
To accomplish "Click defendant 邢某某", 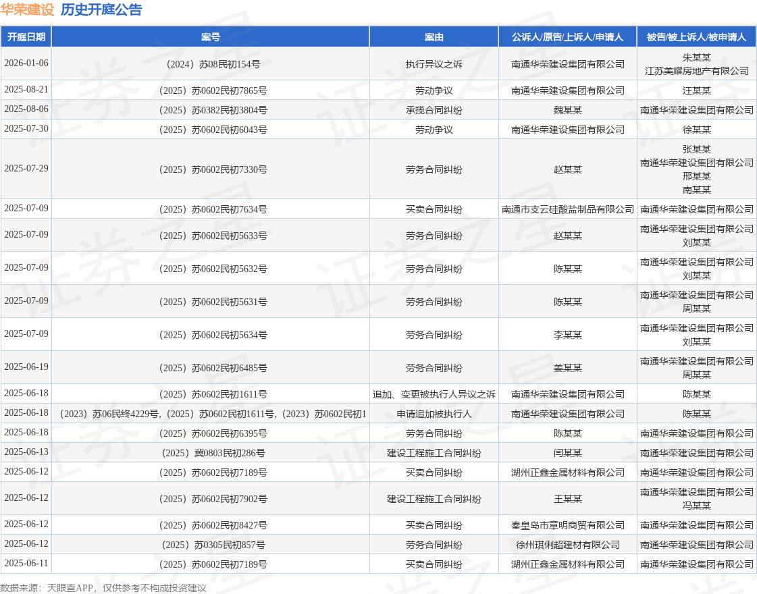I will [x=697, y=176].
